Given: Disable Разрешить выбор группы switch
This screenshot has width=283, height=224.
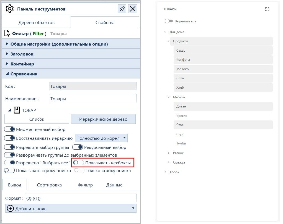Looking at the screenshot, I should point(9,147).
